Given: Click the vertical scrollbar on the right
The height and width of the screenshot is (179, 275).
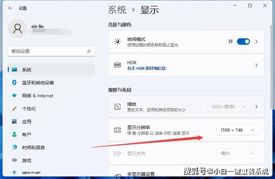Looking at the screenshot, I should click(271, 67).
